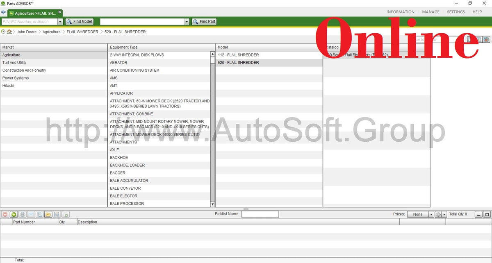
Task: Save the picklist with the save icon
Action: tap(56, 214)
